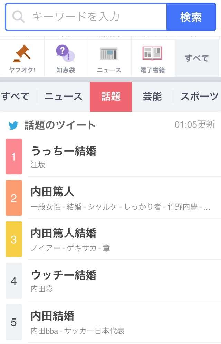Click the blue 検索 button

pos(191,17)
